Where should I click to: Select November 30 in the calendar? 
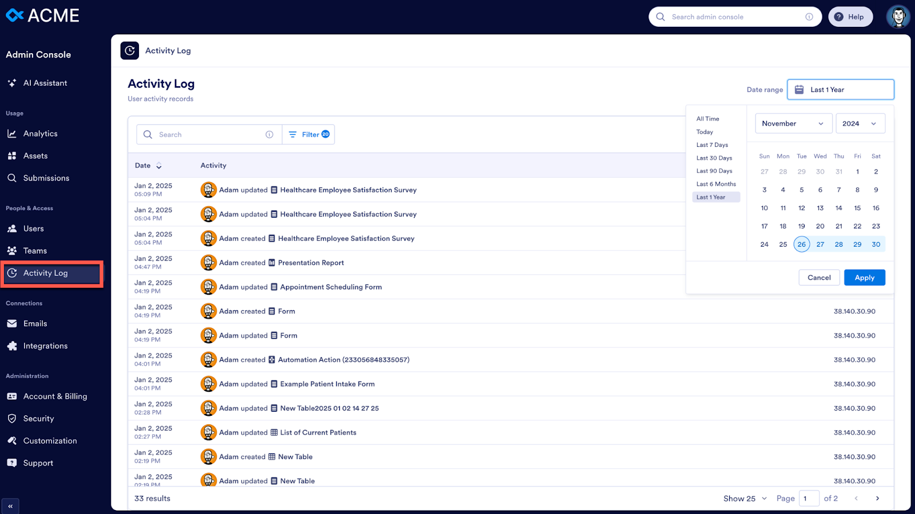876,244
